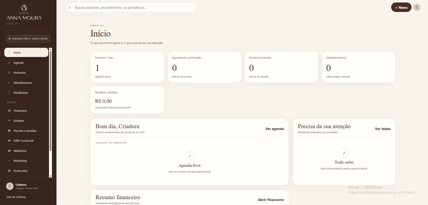Click the Atendimentos plus icon

[x=9, y=83]
